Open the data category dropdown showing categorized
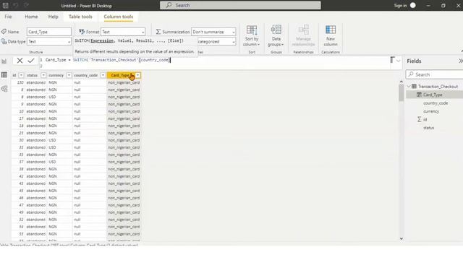 point(216,42)
